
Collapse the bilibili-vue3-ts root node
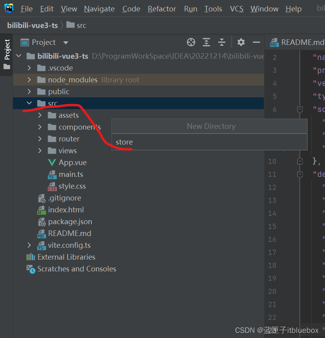(x=19, y=56)
